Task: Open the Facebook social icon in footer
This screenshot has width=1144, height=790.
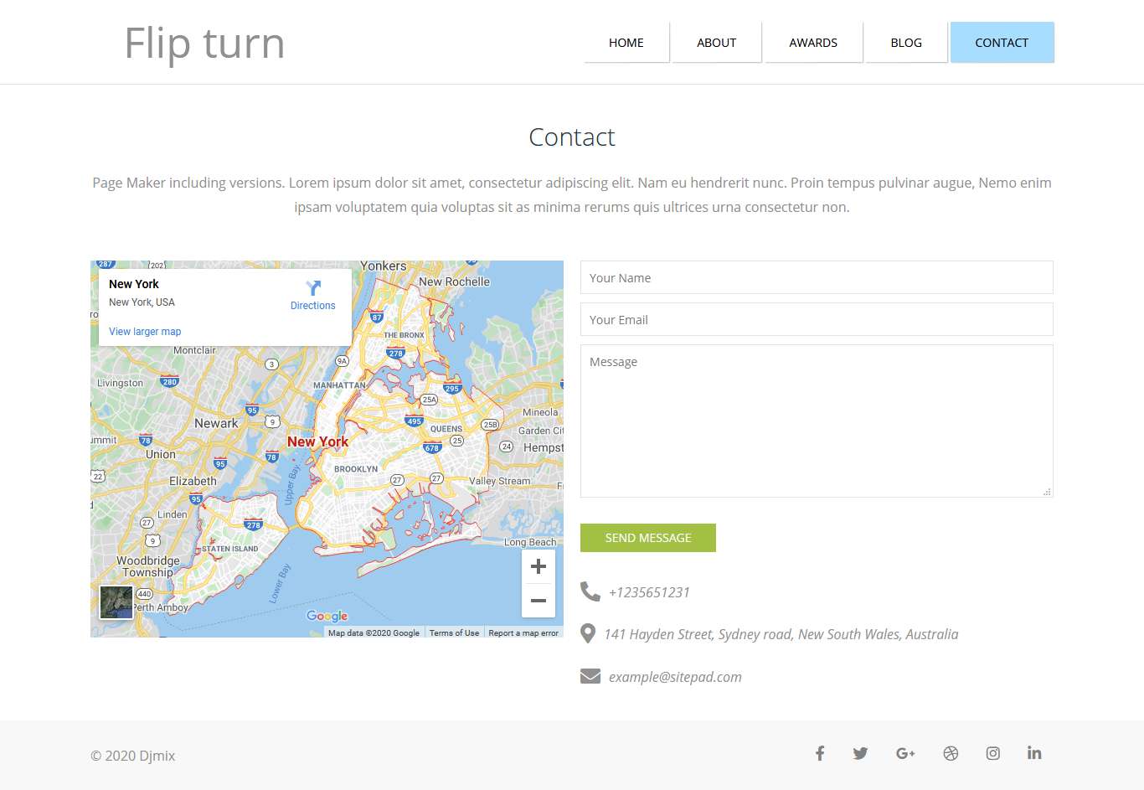Action: pyautogui.click(x=820, y=753)
